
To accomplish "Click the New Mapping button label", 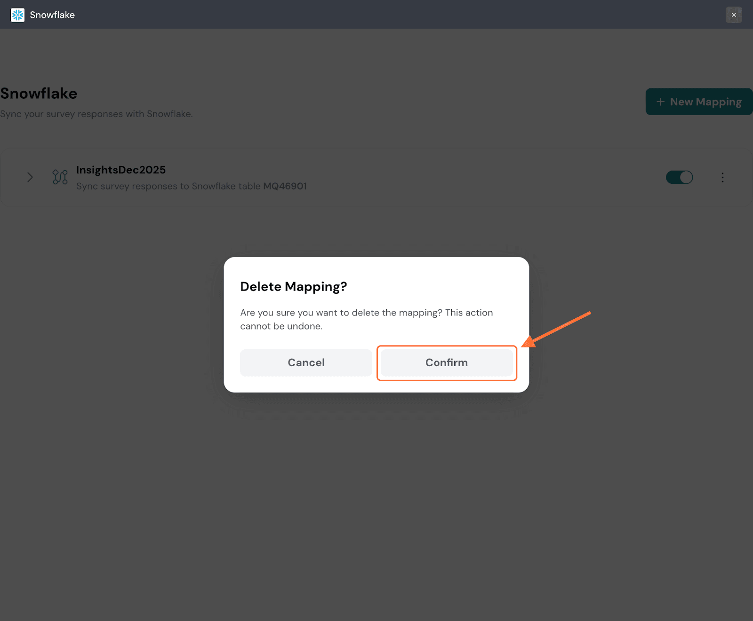I will 705,102.
